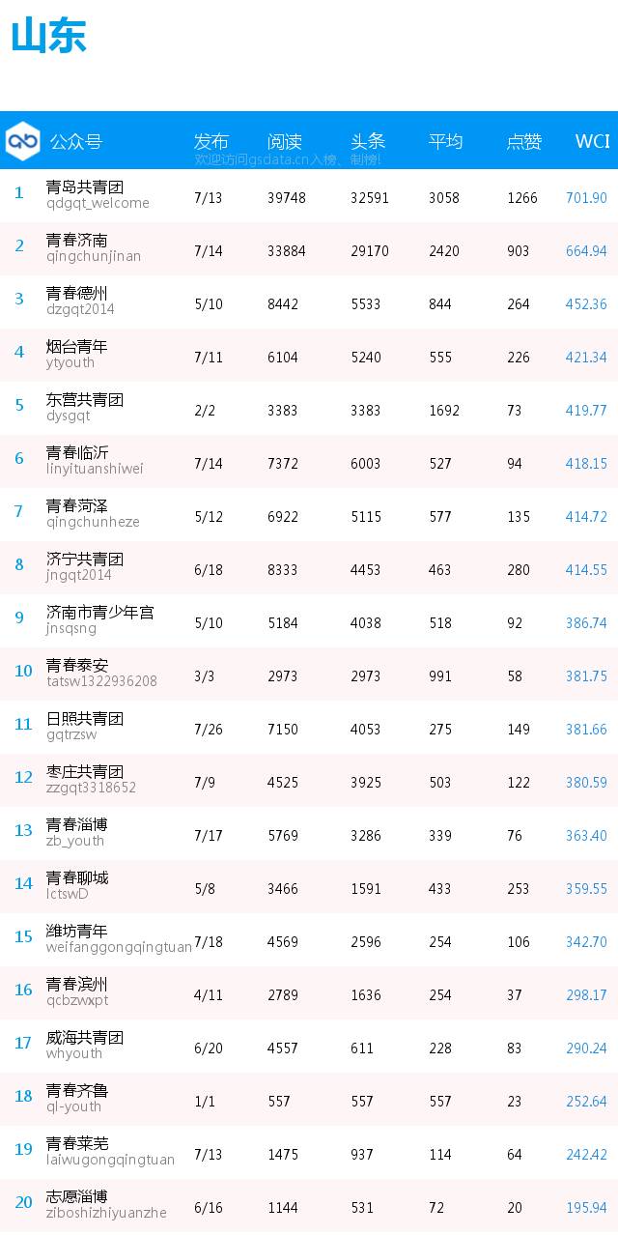Select the WCI column header
This screenshot has width=618, height=1235.
593,141
